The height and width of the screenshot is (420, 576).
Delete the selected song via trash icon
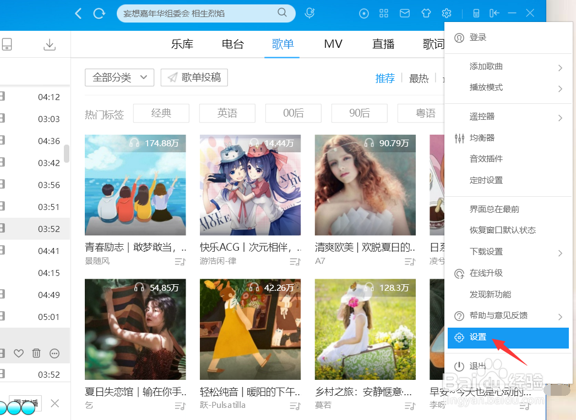pyautogui.click(x=36, y=353)
